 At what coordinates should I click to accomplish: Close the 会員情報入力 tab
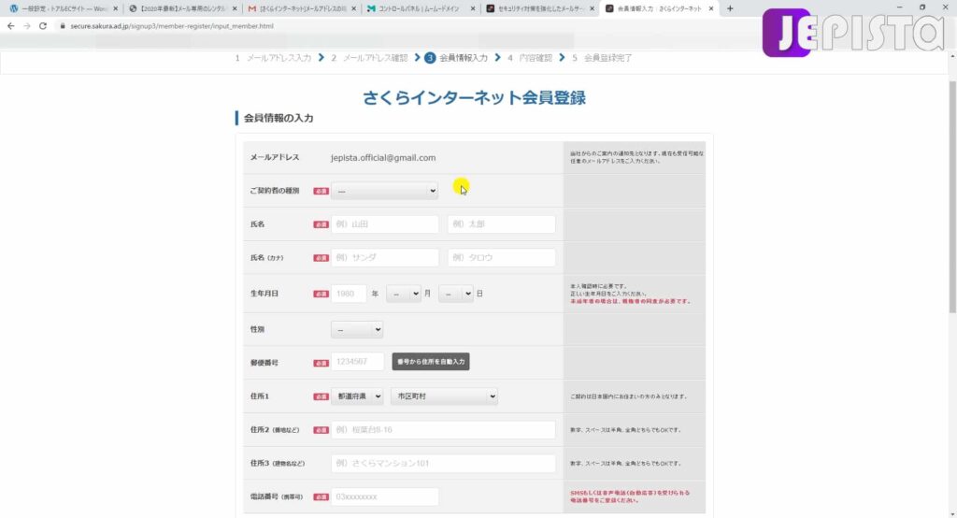[x=710, y=8]
